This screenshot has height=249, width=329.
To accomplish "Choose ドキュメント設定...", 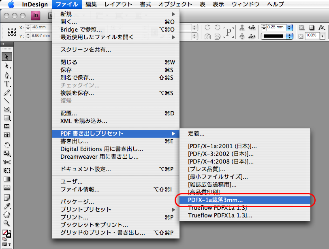I will [x=115, y=169].
